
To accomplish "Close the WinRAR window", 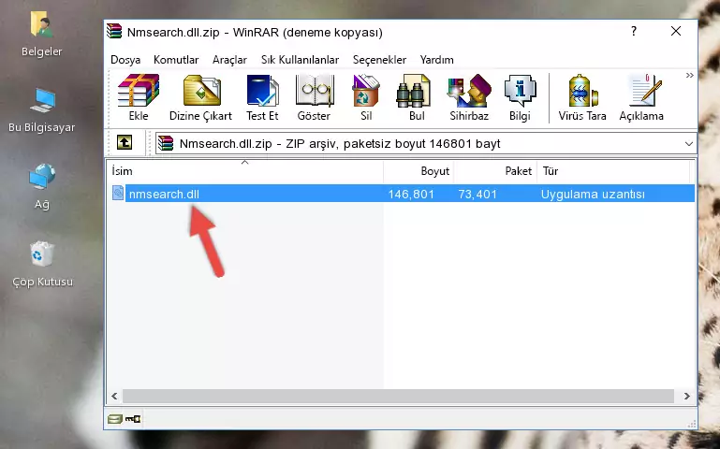I will tap(675, 31).
